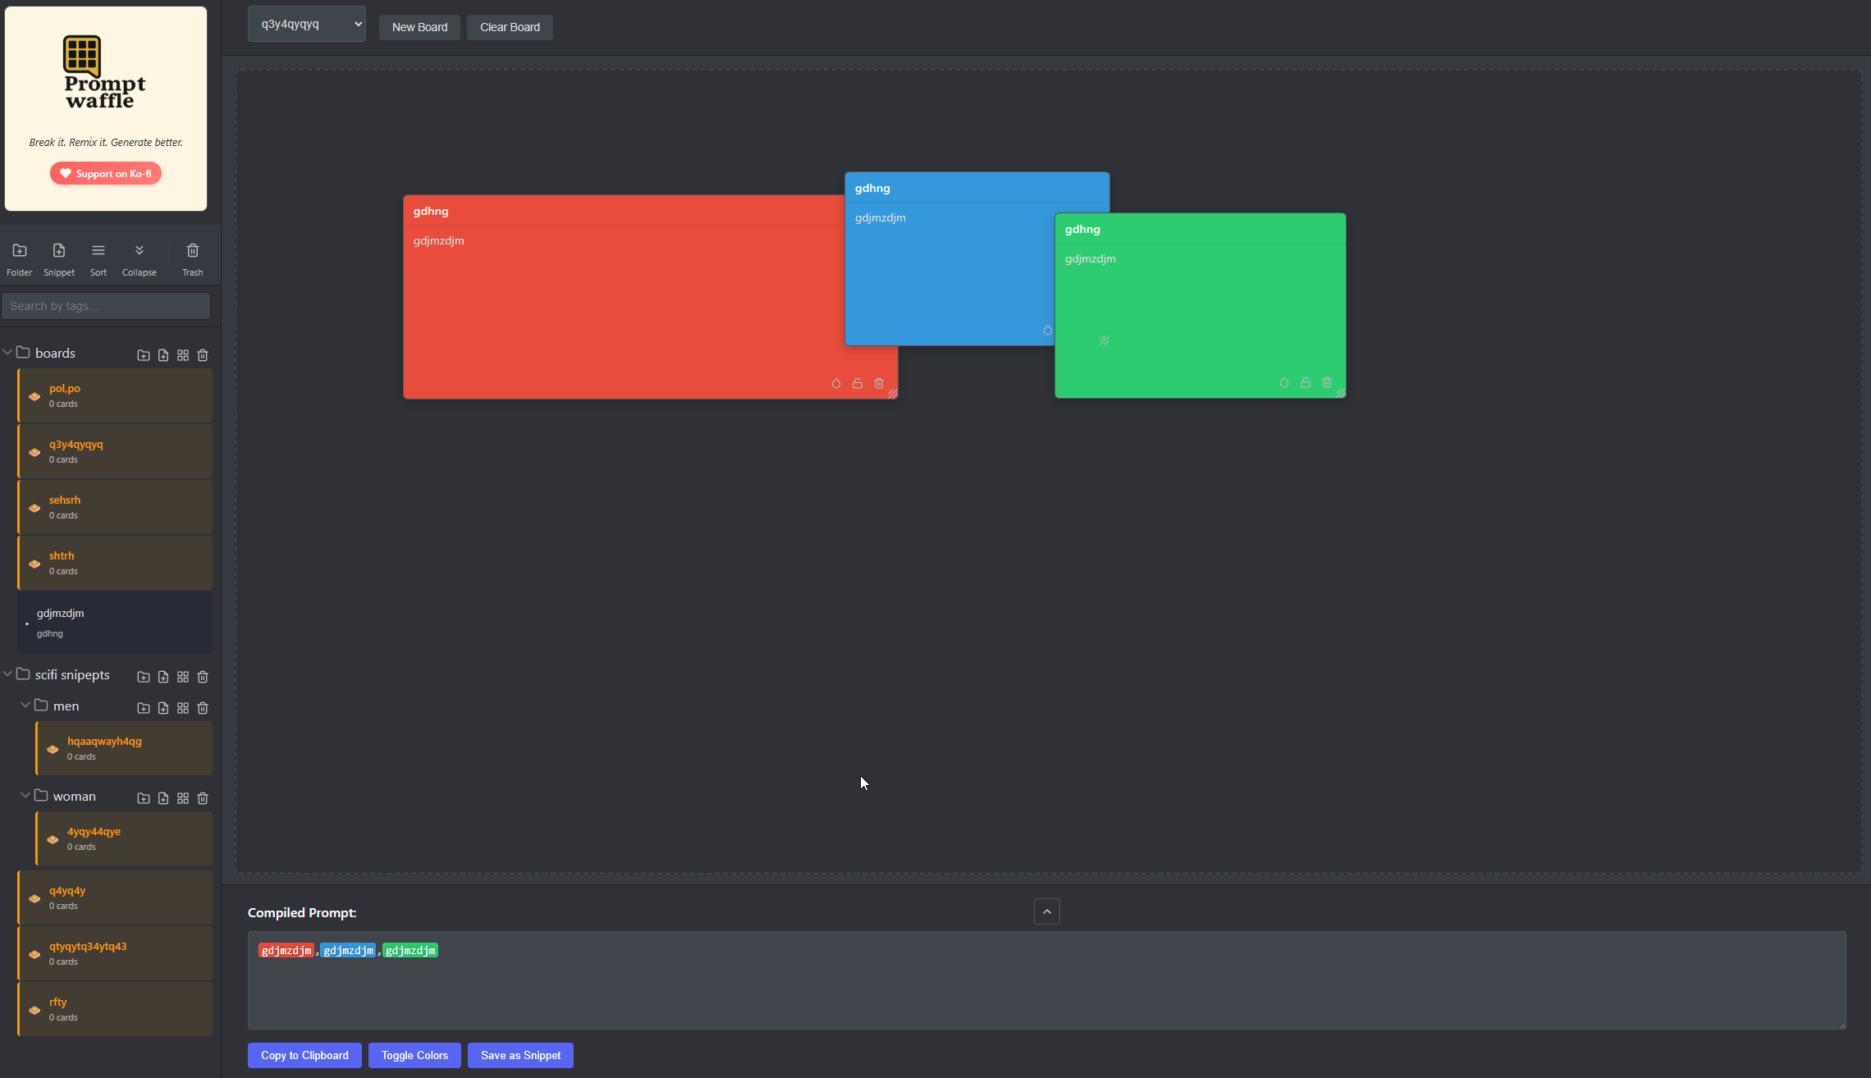Add a snippet to scifi snipepts folder
1871x1078 pixels.
click(x=163, y=677)
